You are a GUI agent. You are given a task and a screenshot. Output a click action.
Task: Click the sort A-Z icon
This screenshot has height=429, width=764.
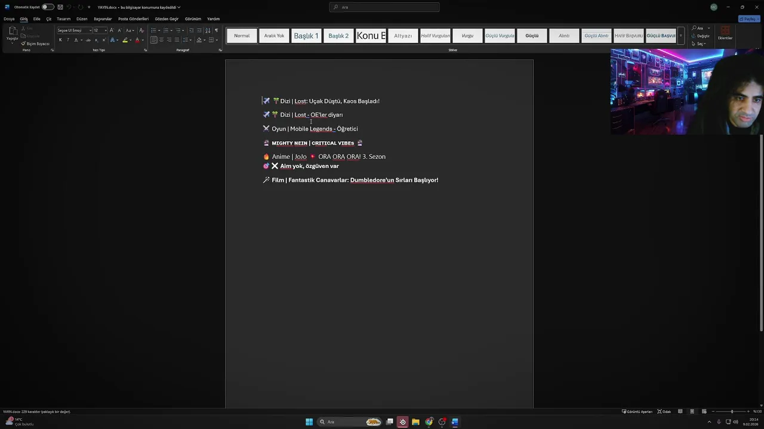click(x=208, y=30)
